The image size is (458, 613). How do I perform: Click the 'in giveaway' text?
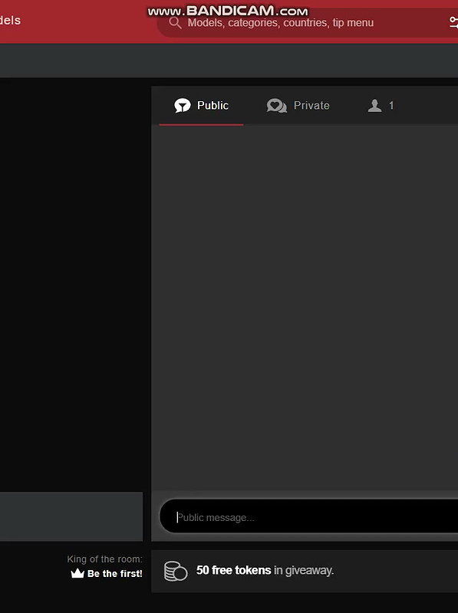point(304,570)
